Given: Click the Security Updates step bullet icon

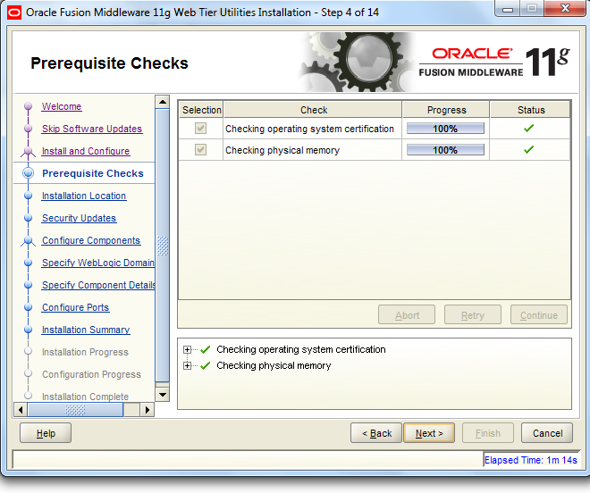Looking at the screenshot, I should click(x=29, y=218).
